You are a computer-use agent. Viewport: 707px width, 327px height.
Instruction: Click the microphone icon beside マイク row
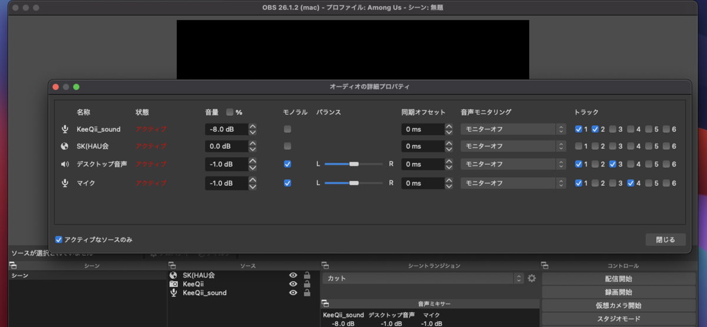click(x=65, y=183)
